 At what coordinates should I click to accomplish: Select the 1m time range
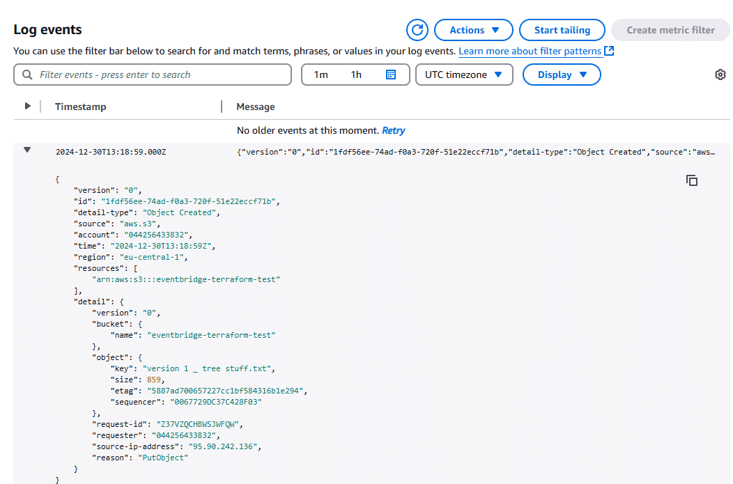point(321,75)
